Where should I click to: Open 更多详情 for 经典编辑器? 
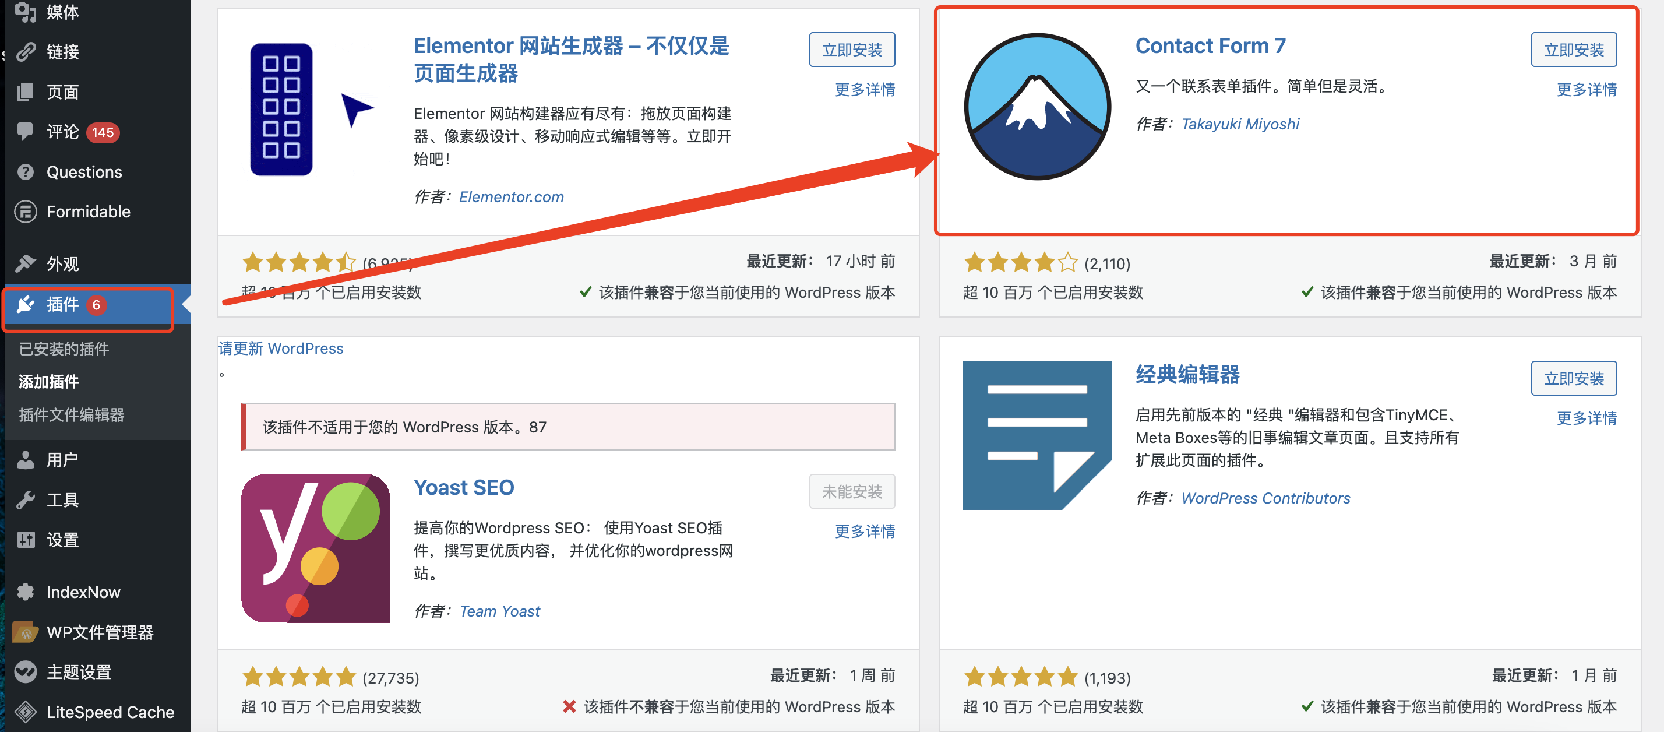(x=1587, y=418)
